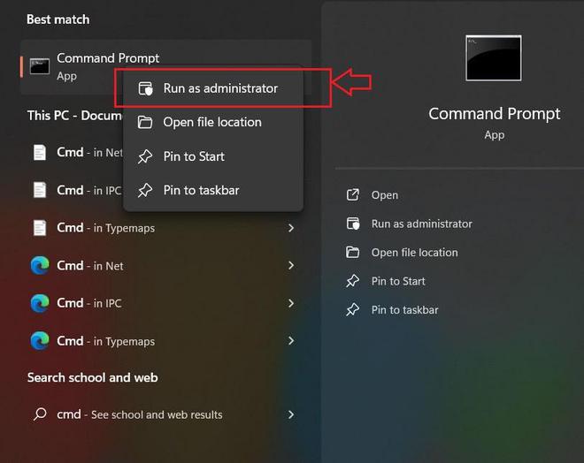Screen dimensions: 584x463
Task: Click the Edge icon beside Cmd - in Net
Action: 39,266
